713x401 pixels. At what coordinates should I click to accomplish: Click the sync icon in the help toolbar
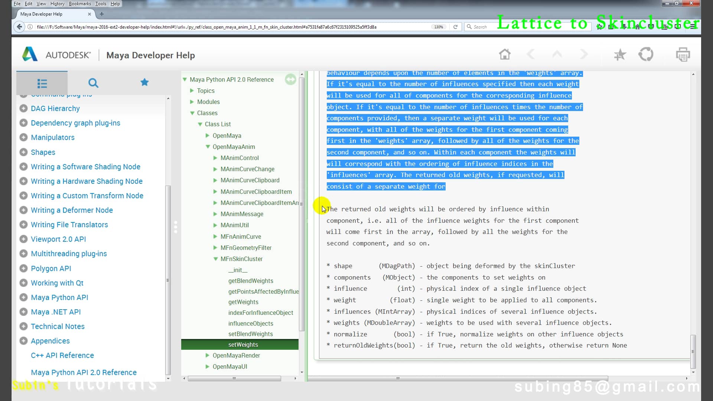(646, 54)
